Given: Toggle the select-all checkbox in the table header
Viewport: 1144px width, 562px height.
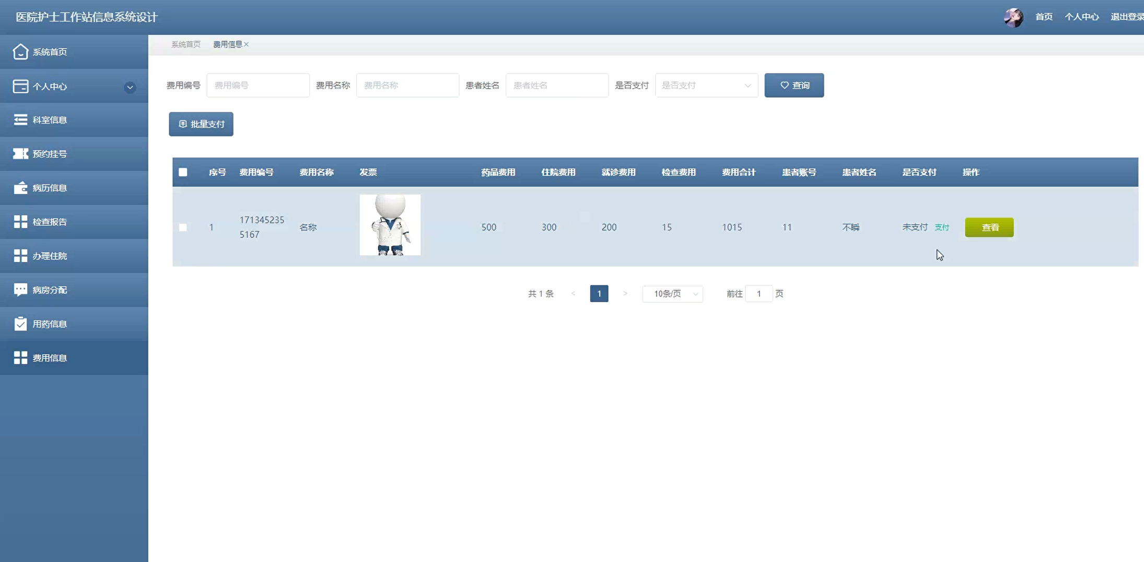Looking at the screenshot, I should [183, 172].
